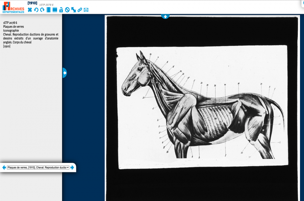Open the Plaques de verres image dropdown

(38, 168)
